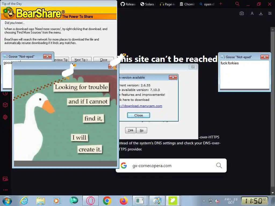Switch to the Chomik tab
The width and height of the screenshot is (275, 206).
tap(187, 4)
